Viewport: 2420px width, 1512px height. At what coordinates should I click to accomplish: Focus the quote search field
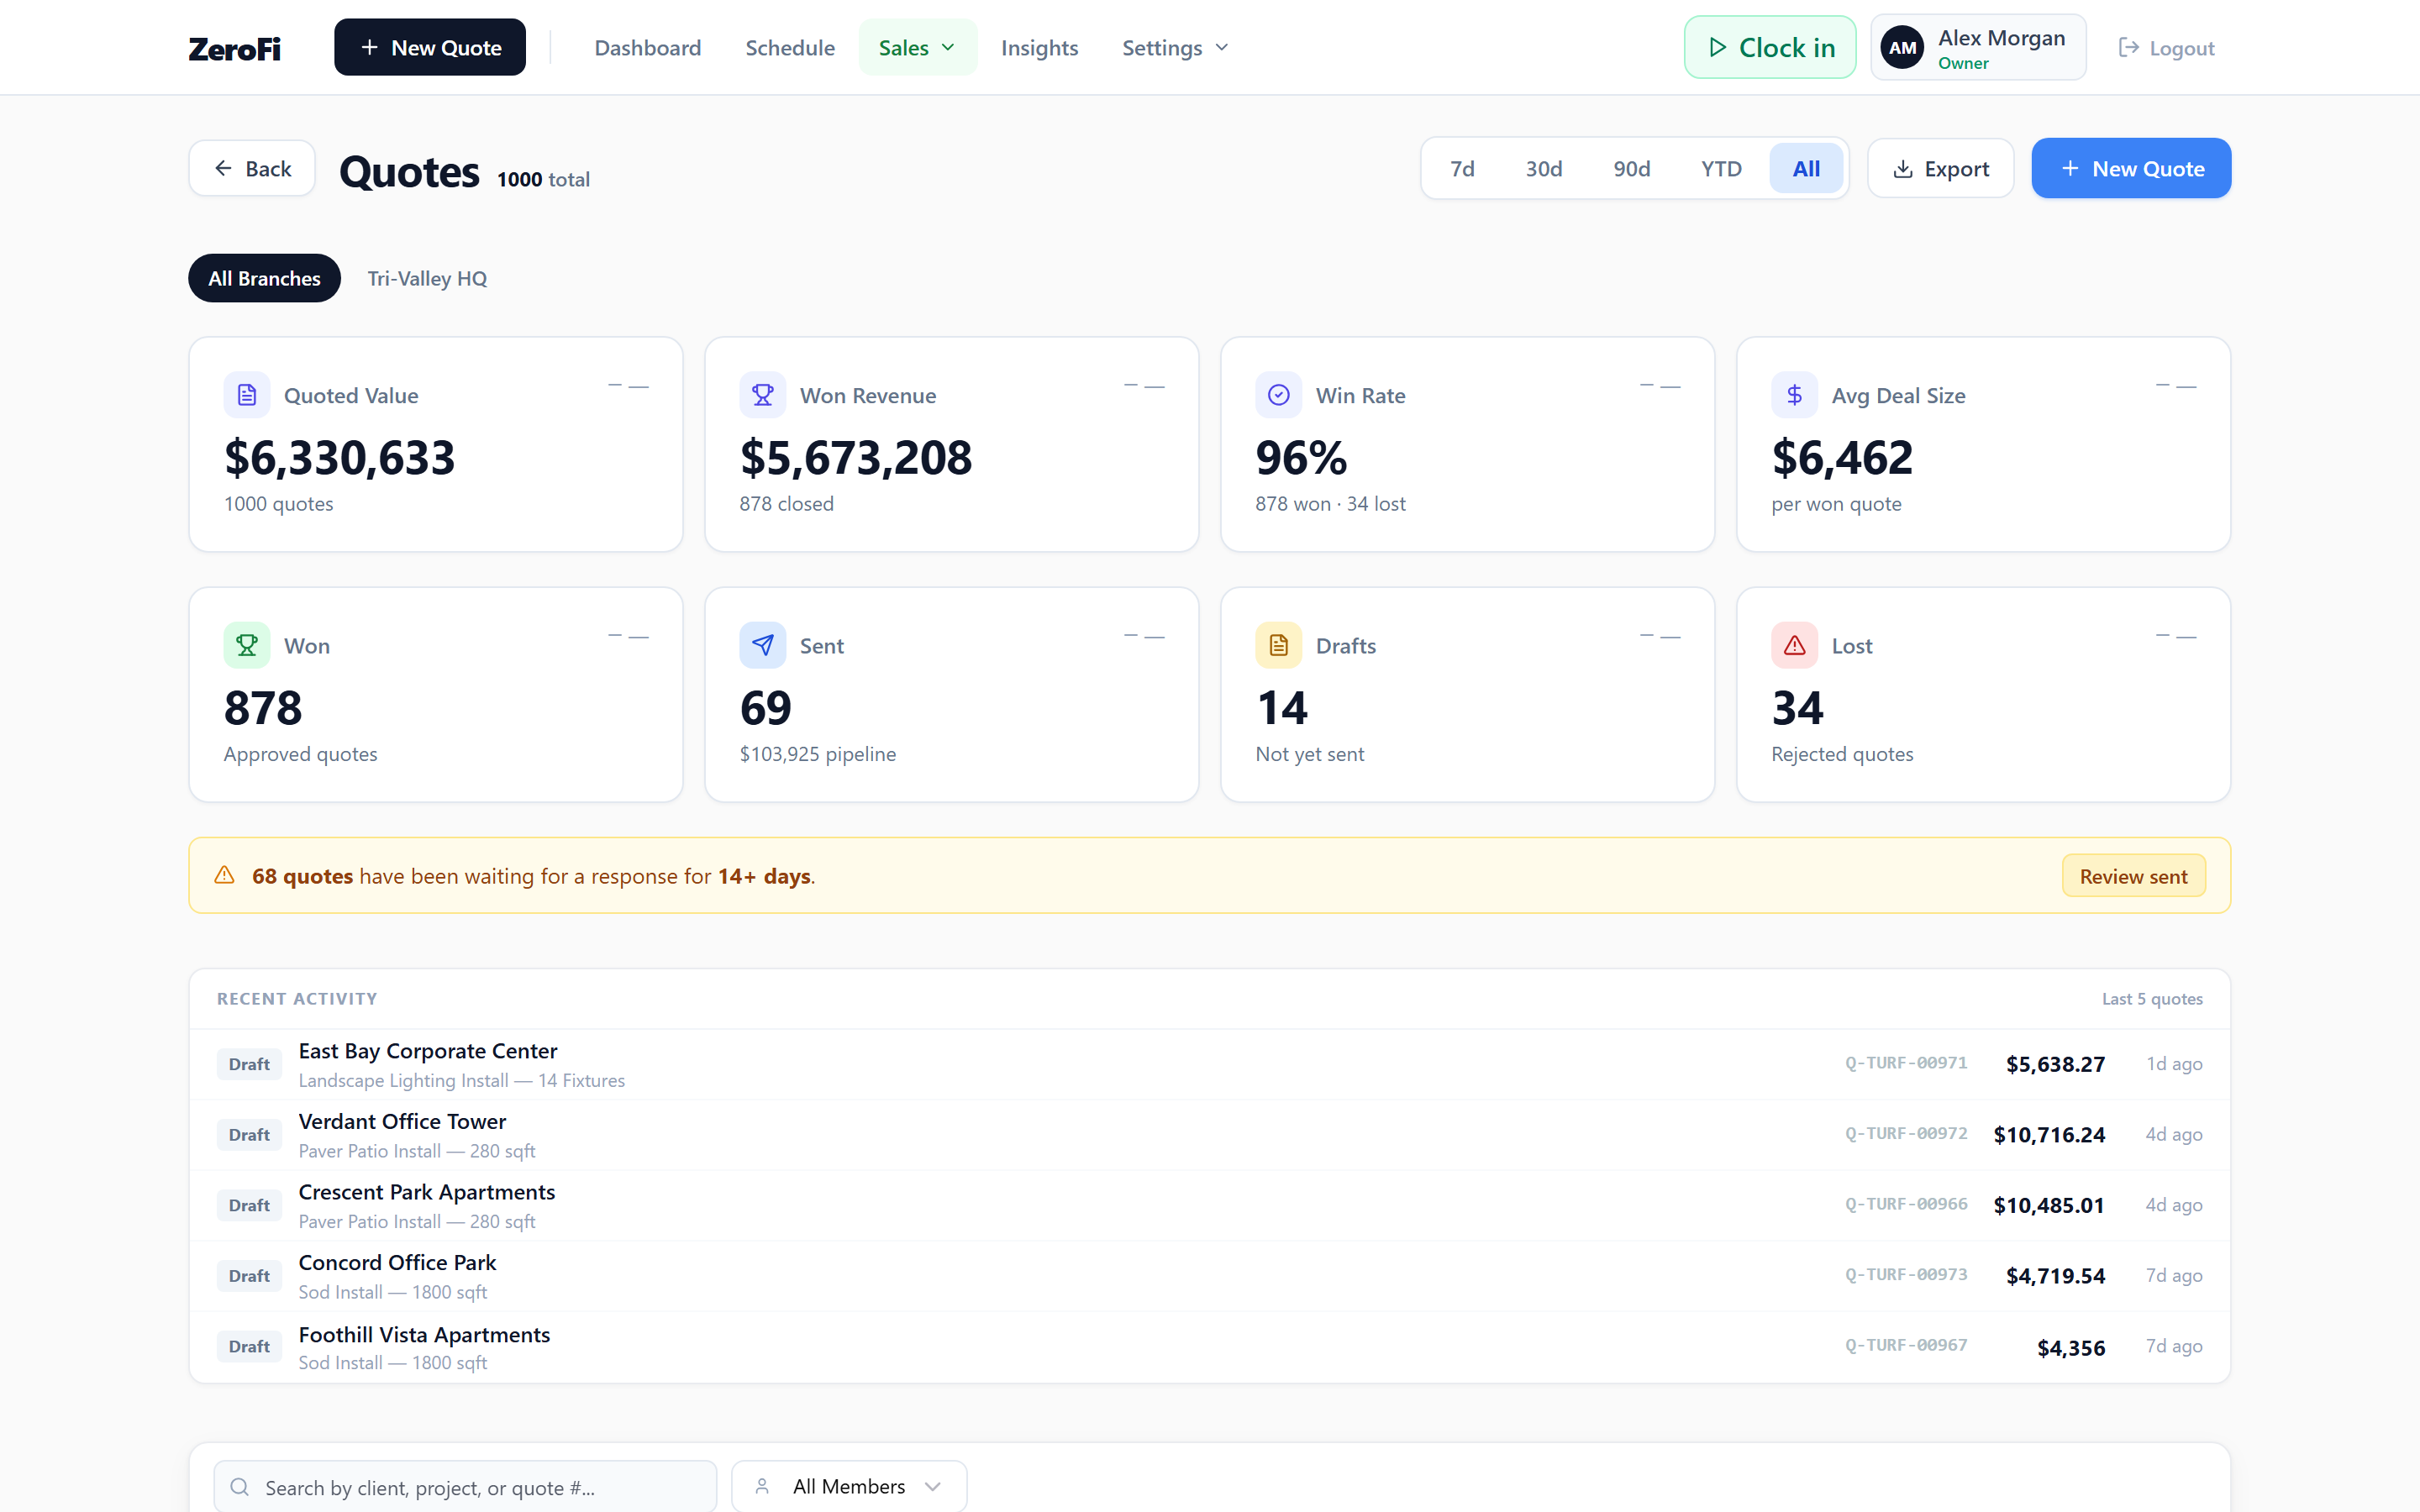pos(465,1487)
